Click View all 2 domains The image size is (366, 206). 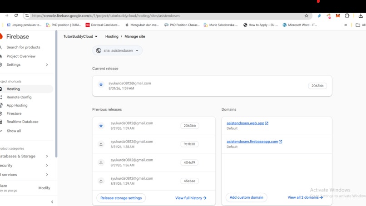pyautogui.click(x=305, y=197)
